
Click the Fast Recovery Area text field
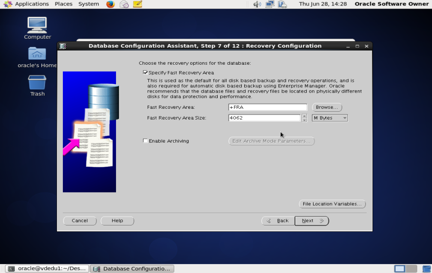(x=267, y=107)
